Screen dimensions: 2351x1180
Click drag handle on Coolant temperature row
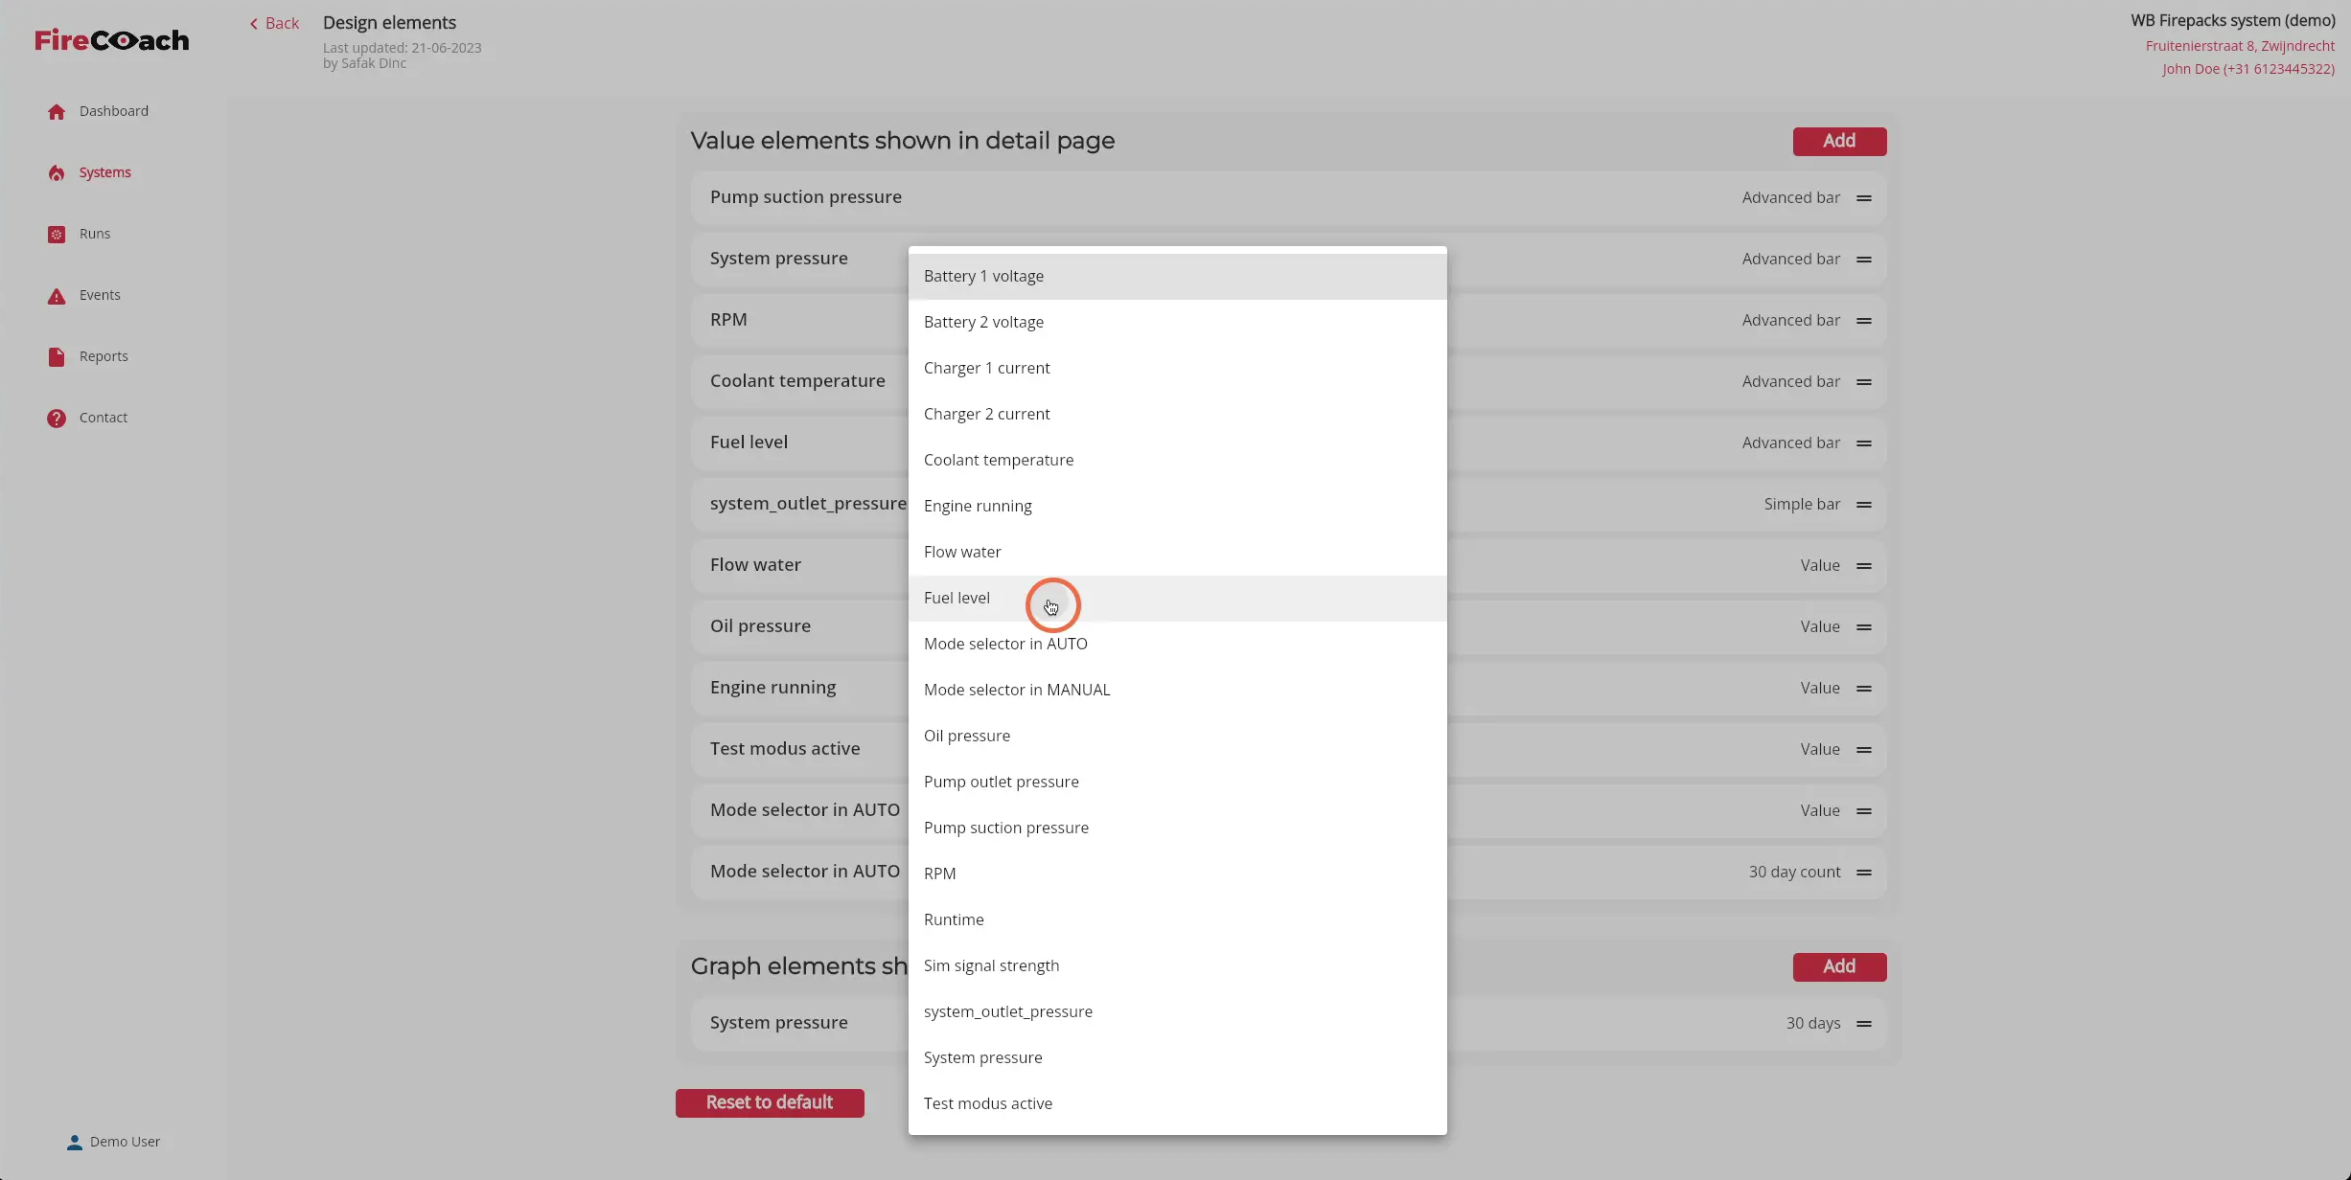1863,382
